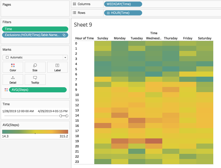Select the Exclusions filter pill
Image resolution: width=221 pixels, height=168 pixels.
(x=35, y=35)
